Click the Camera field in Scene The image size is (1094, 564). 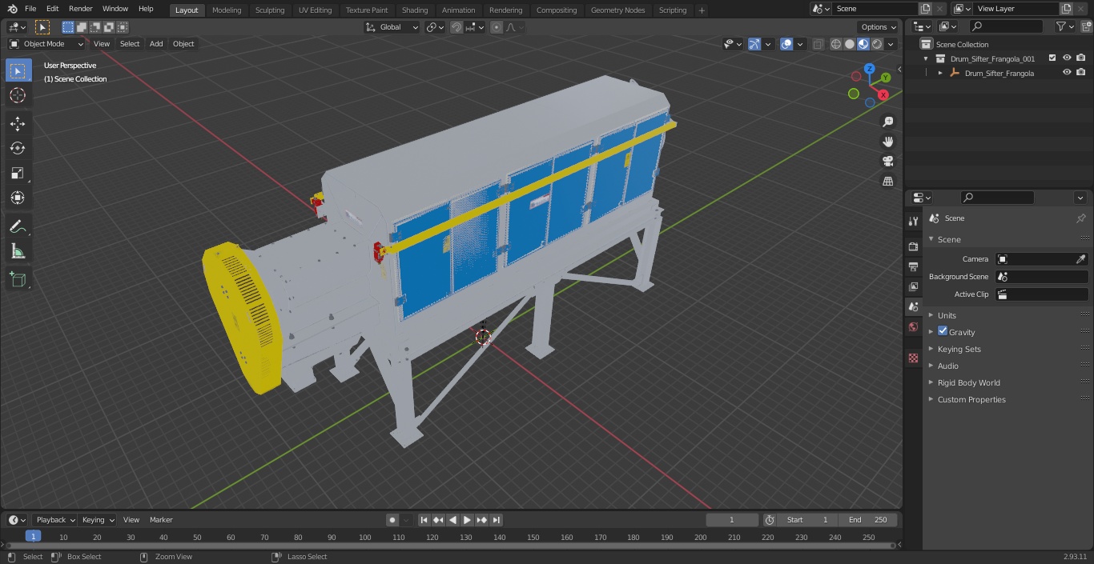[1041, 259]
